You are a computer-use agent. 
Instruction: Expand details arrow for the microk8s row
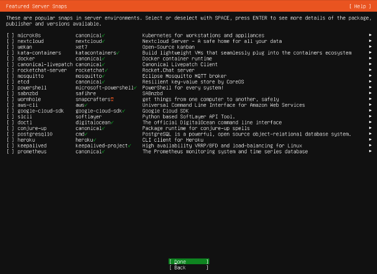(x=370, y=35)
